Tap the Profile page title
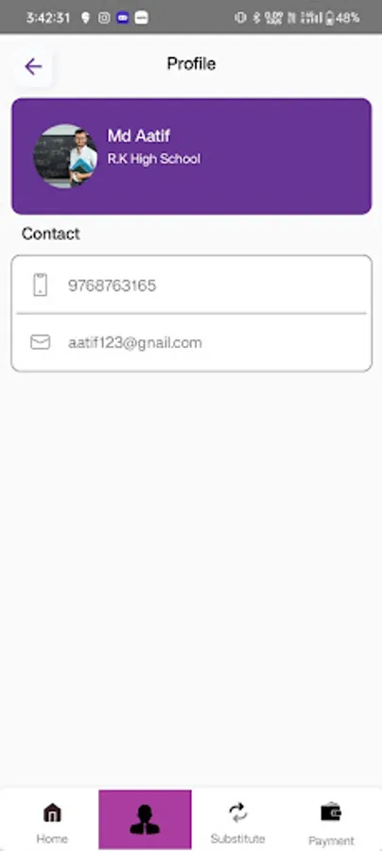Image resolution: width=382 pixels, height=851 pixels. point(191,64)
